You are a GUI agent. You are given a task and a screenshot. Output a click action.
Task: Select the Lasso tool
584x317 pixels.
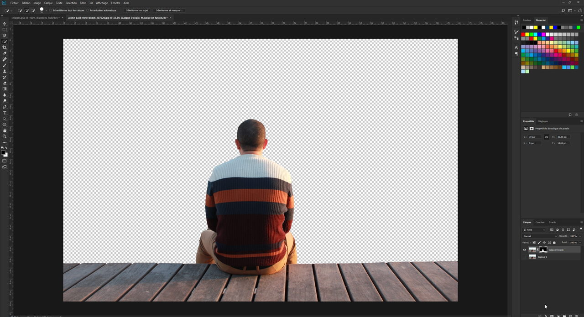tap(5, 36)
